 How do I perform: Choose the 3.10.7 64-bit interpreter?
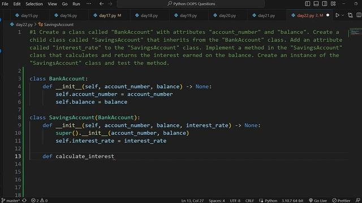click(292, 201)
